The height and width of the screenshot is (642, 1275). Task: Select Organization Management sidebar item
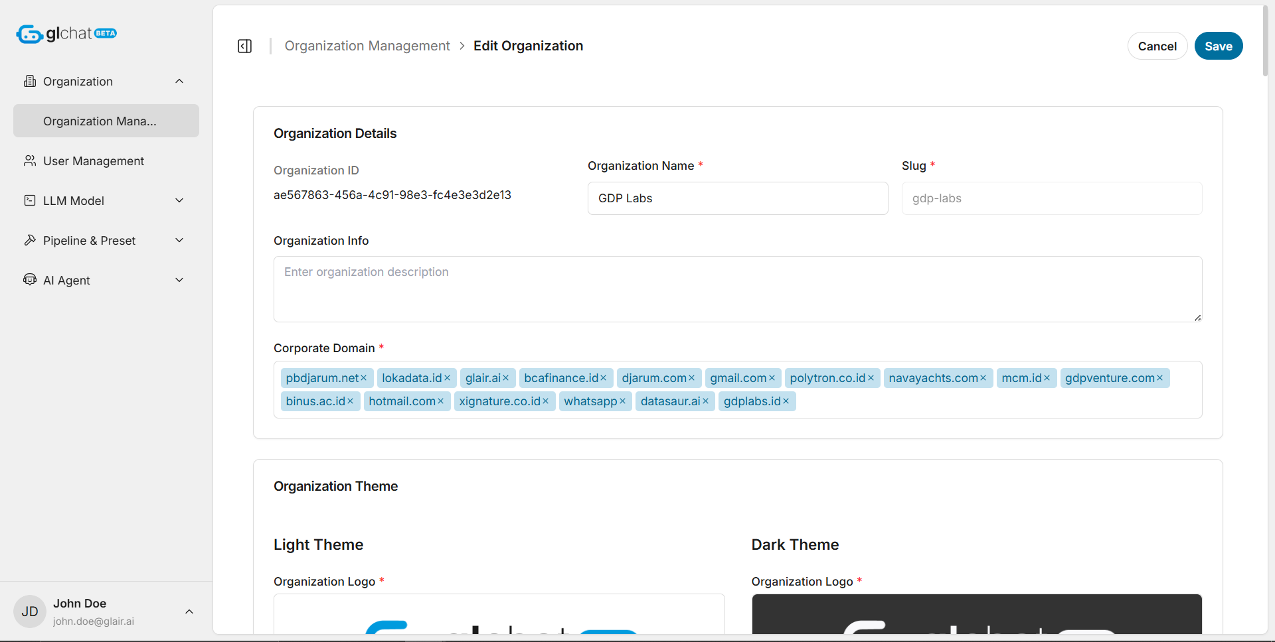(106, 121)
